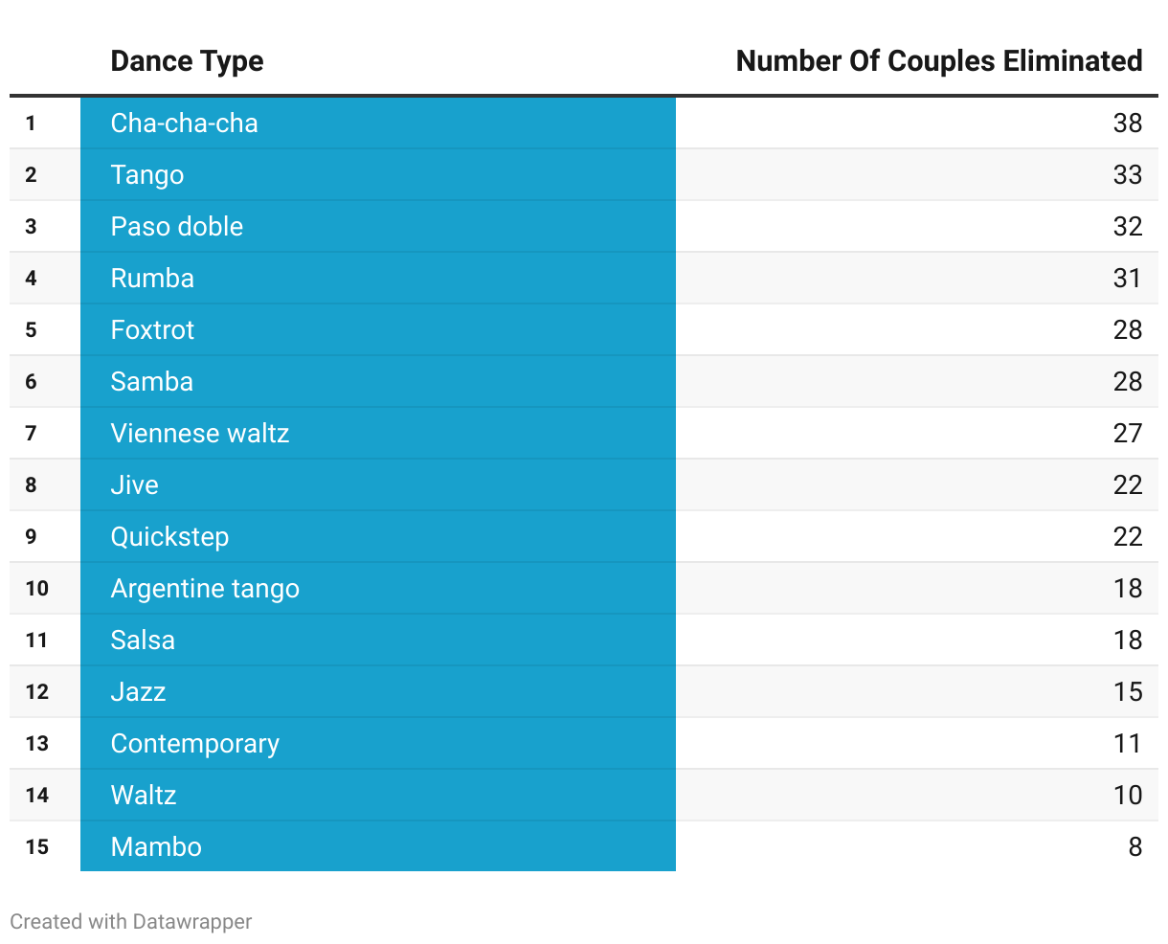Select the Argentine tango cell

pyautogui.click(x=205, y=589)
